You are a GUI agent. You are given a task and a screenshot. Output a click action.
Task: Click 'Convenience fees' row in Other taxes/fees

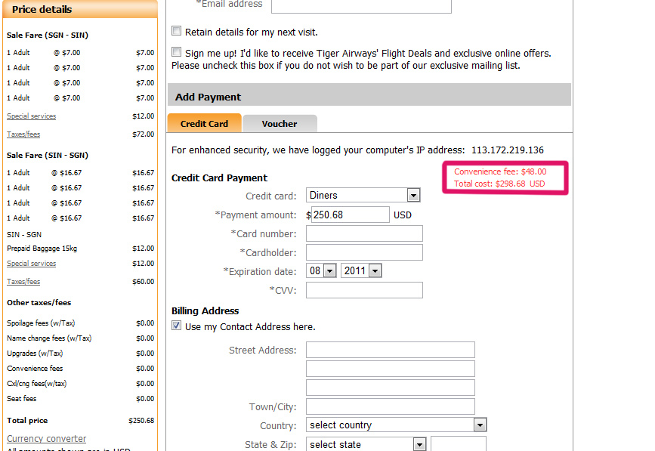[80, 369]
